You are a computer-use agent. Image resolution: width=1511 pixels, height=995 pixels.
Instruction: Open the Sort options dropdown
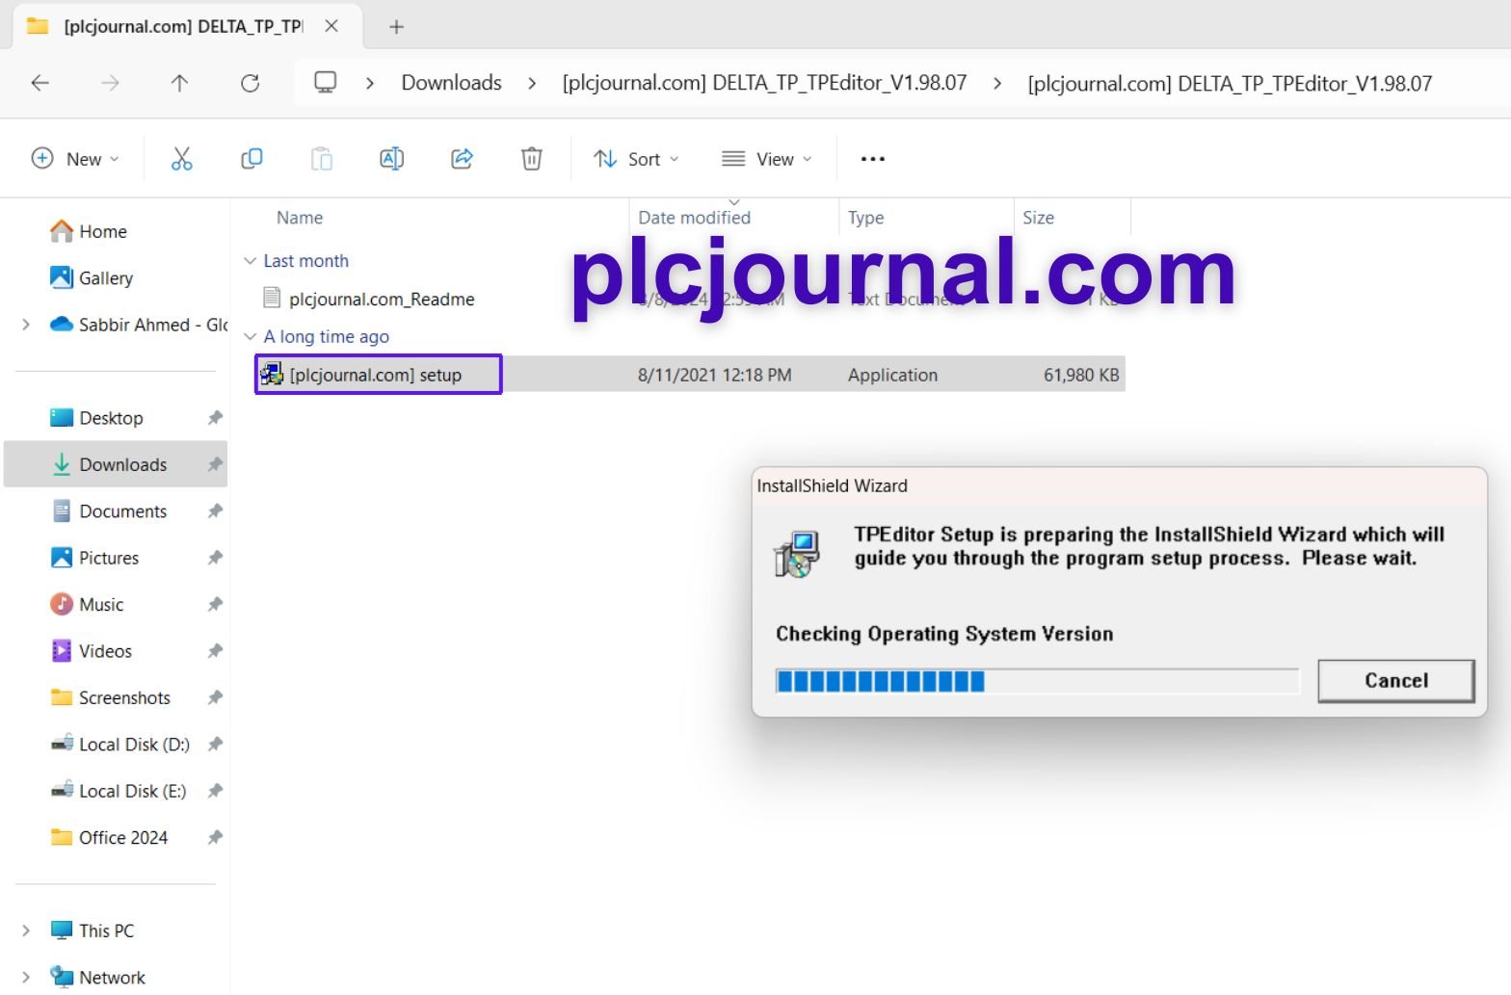click(636, 159)
